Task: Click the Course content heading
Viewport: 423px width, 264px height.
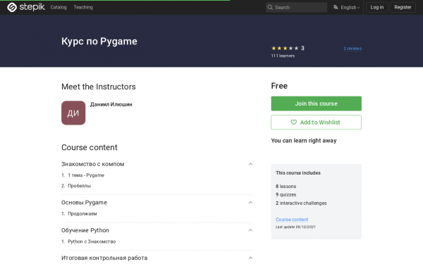Action: click(x=90, y=147)
